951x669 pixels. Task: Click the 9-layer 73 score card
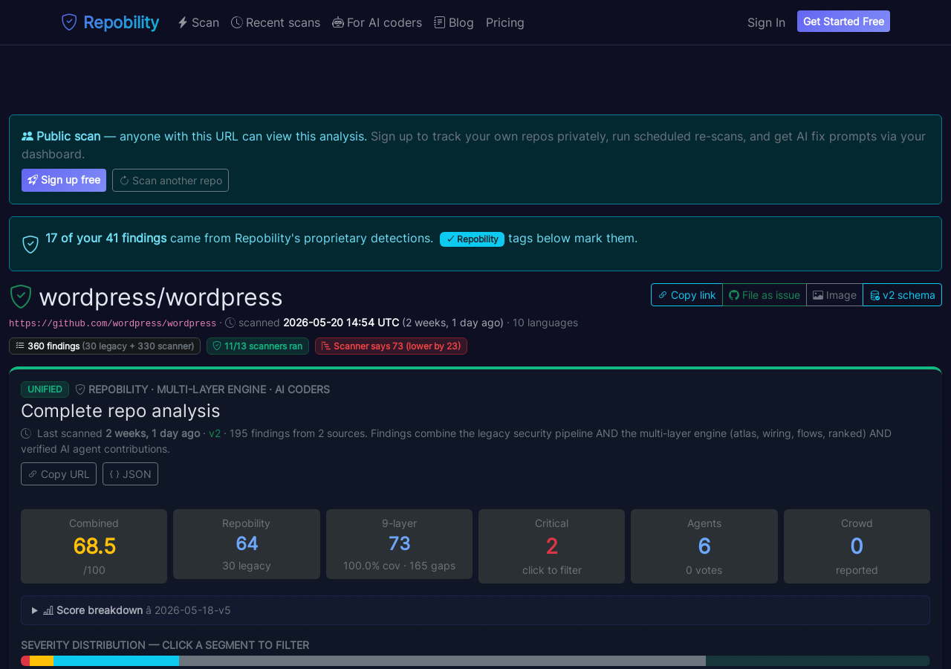(x=399, y=544)
